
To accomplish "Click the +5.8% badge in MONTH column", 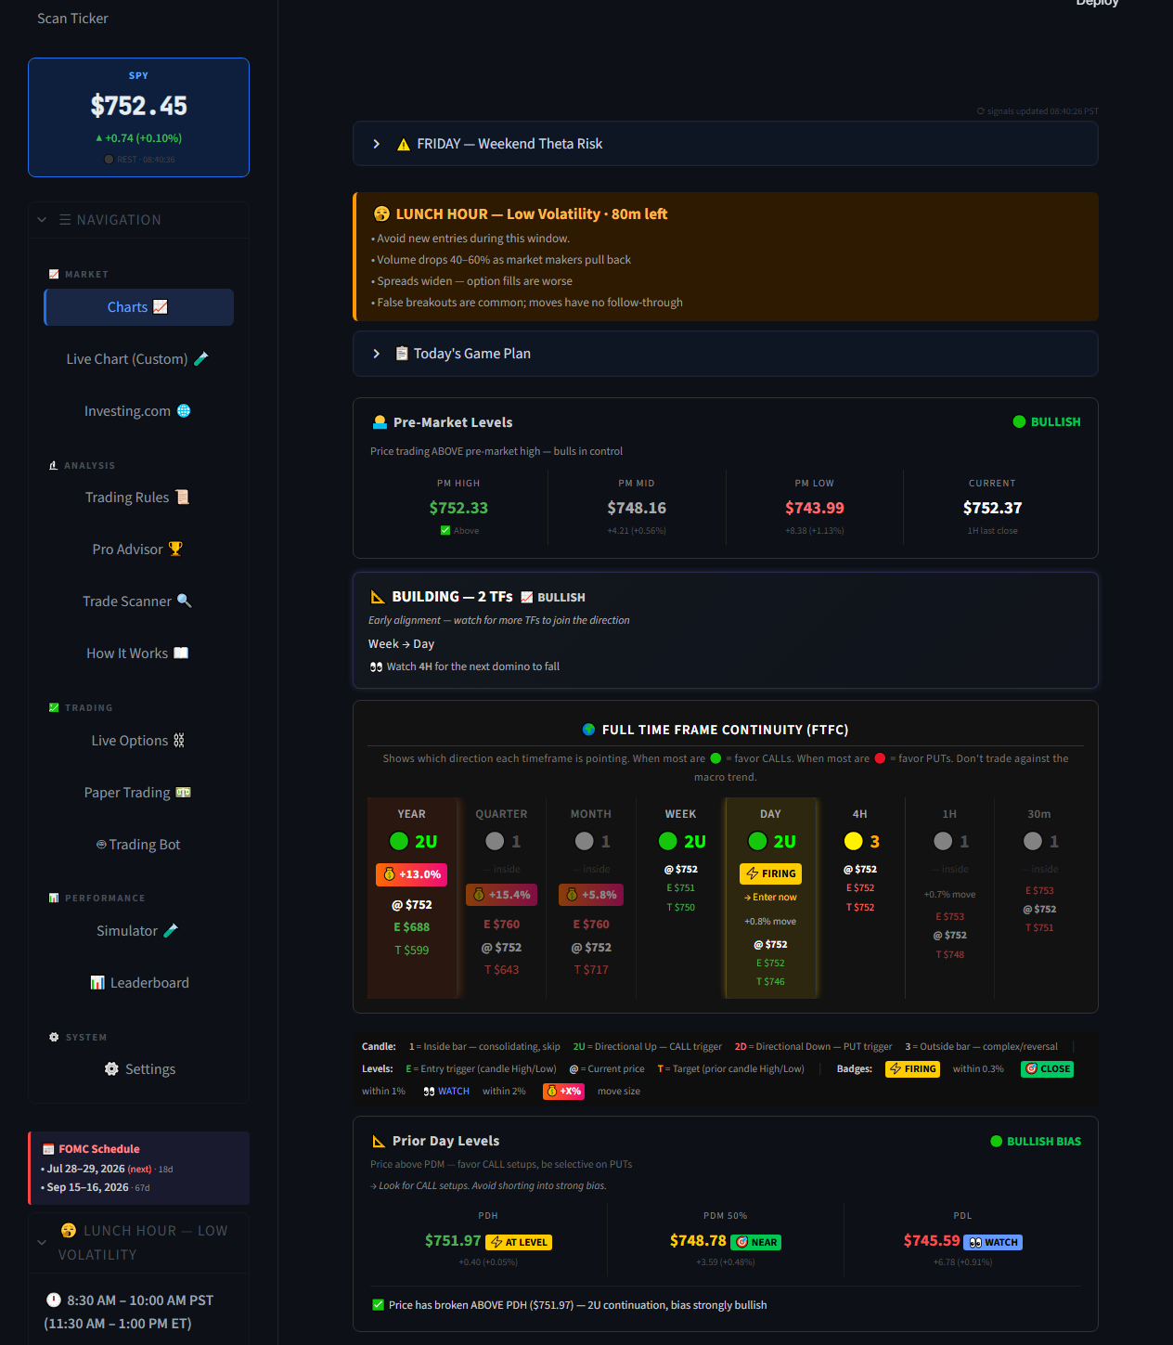I will coord(591,895).
